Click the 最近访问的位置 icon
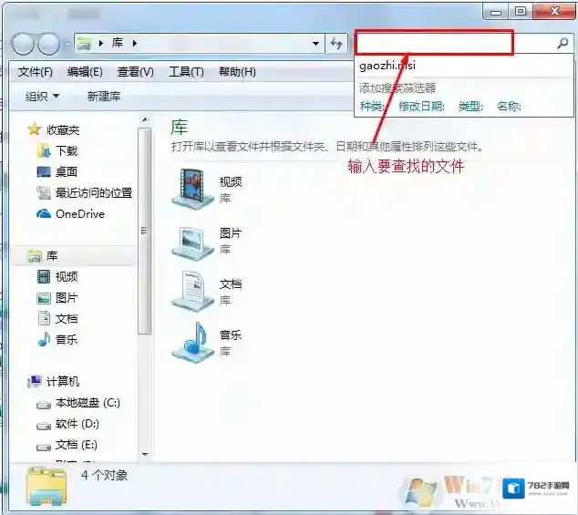The height and width of the screenshot is (515, 578). 44,193
